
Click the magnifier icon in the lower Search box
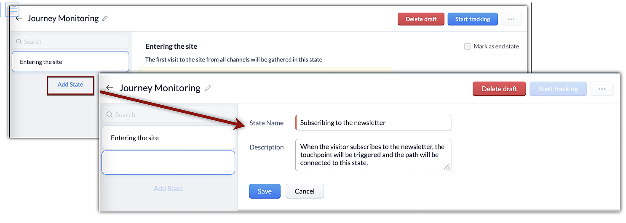[x=110, y=114]
